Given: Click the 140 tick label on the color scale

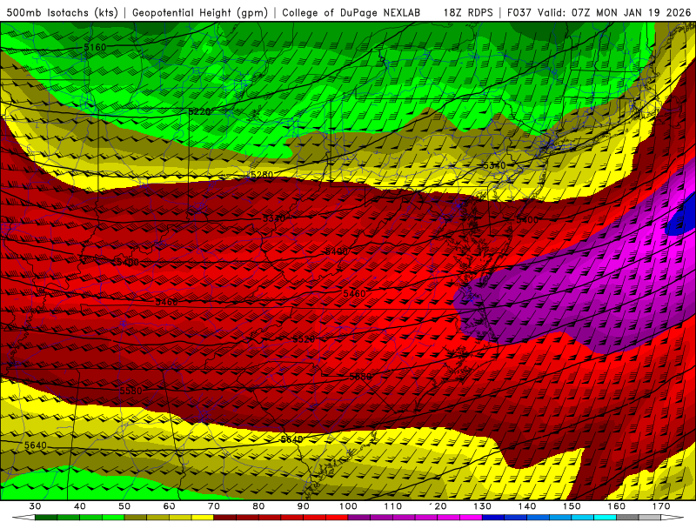Looking at the screenshot, I should pos(527,506).
